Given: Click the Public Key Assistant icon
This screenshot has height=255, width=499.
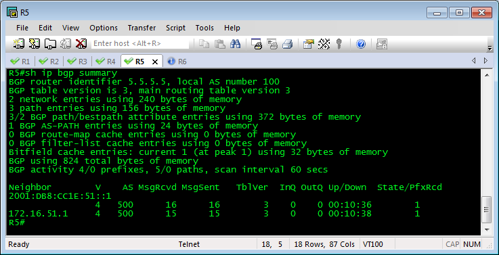Looking at the screenshot, I should [339, 43].
